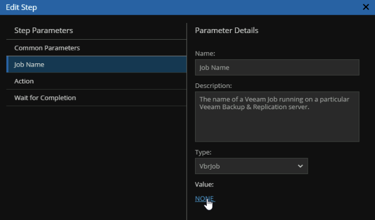Viewport: 375px width, 220px height.
Task: Open the Type dropdown chevron arrow
Action: coord(300,166)
